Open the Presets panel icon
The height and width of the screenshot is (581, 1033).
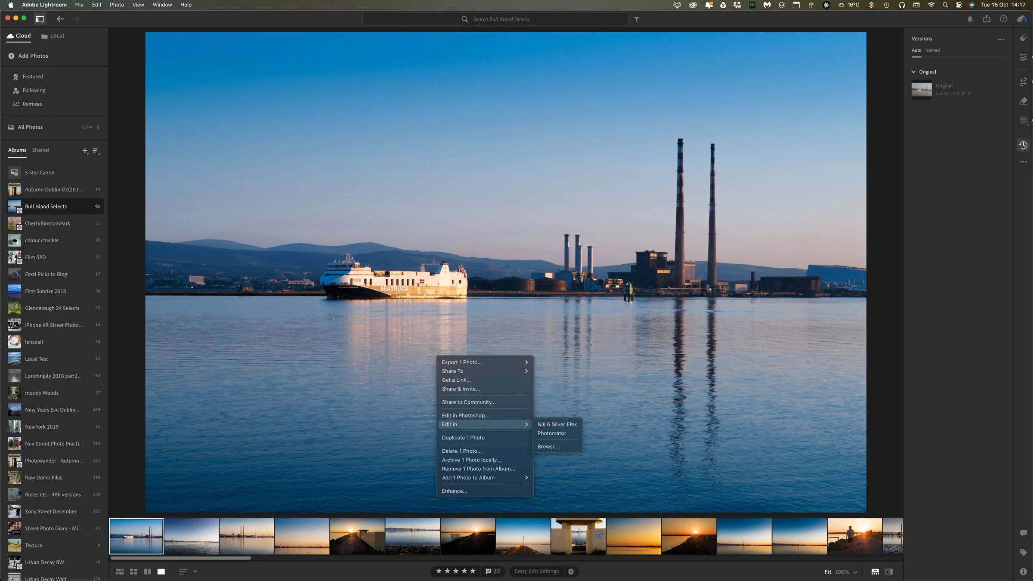(1024, 38)
